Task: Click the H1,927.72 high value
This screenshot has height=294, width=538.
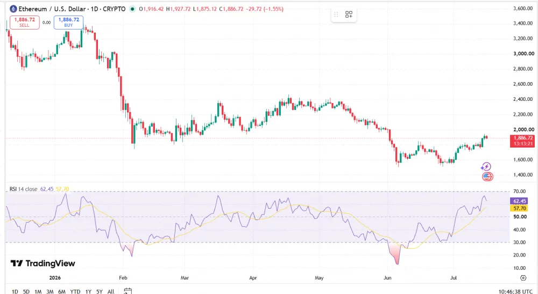Action: [x=178, y=9]
